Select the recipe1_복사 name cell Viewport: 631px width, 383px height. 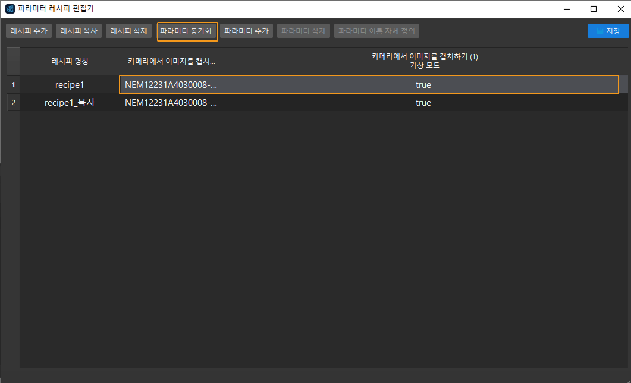pyautogui.click(x=70, y=103)
